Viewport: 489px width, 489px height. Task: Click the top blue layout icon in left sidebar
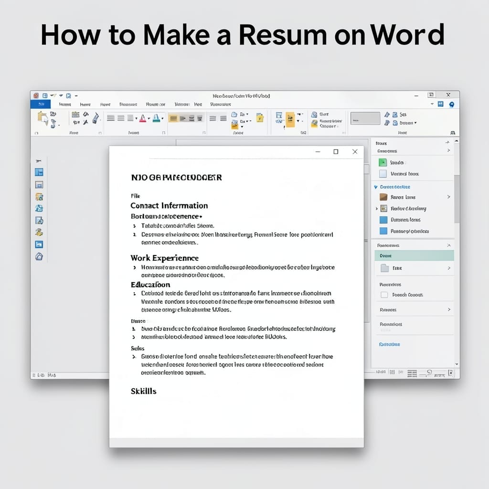click(x=39, y=172)
